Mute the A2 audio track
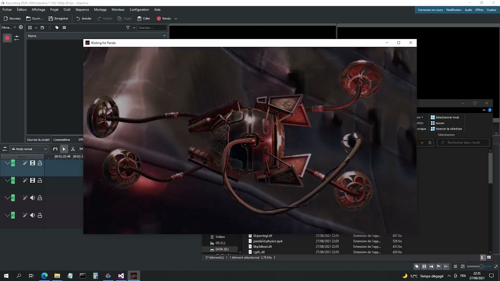The height and width of the screenshot is (281, 500). pyautogui.click(x=32, y=215)
